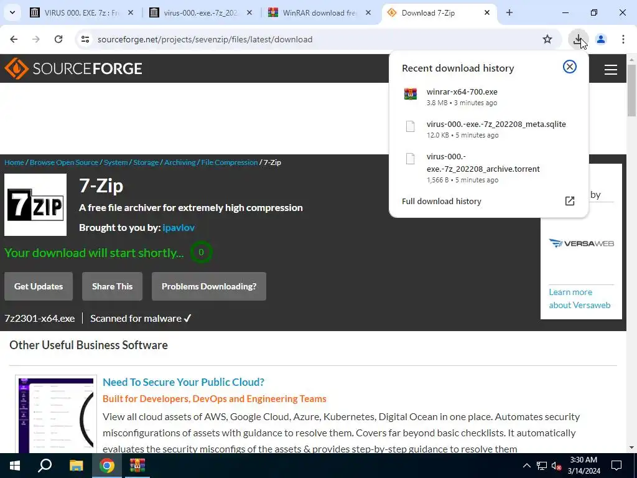Click the WinRAR taskbar icon
The width and height of the screenshot is (637, 478).
137,466
